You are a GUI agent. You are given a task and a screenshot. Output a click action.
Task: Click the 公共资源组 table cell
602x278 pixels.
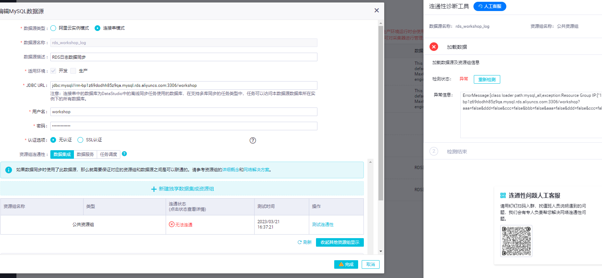point(83,225)
